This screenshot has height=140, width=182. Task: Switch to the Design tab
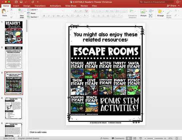click(27, 6)
